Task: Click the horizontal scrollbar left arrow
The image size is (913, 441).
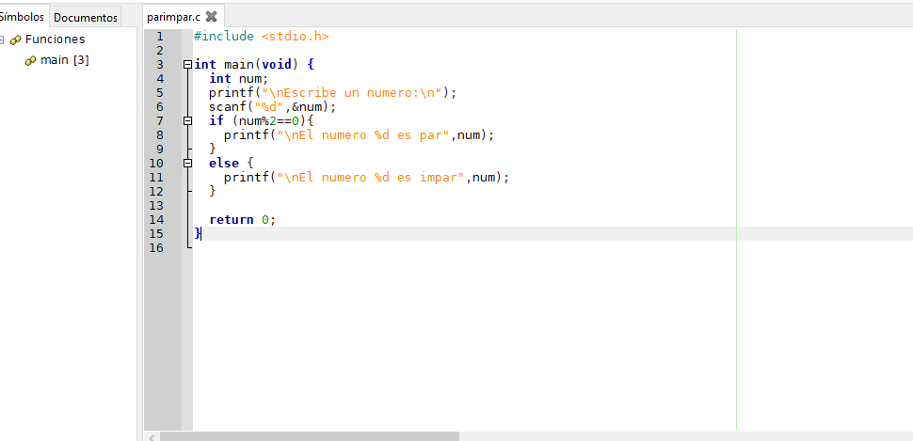Action: click(152, 436)
